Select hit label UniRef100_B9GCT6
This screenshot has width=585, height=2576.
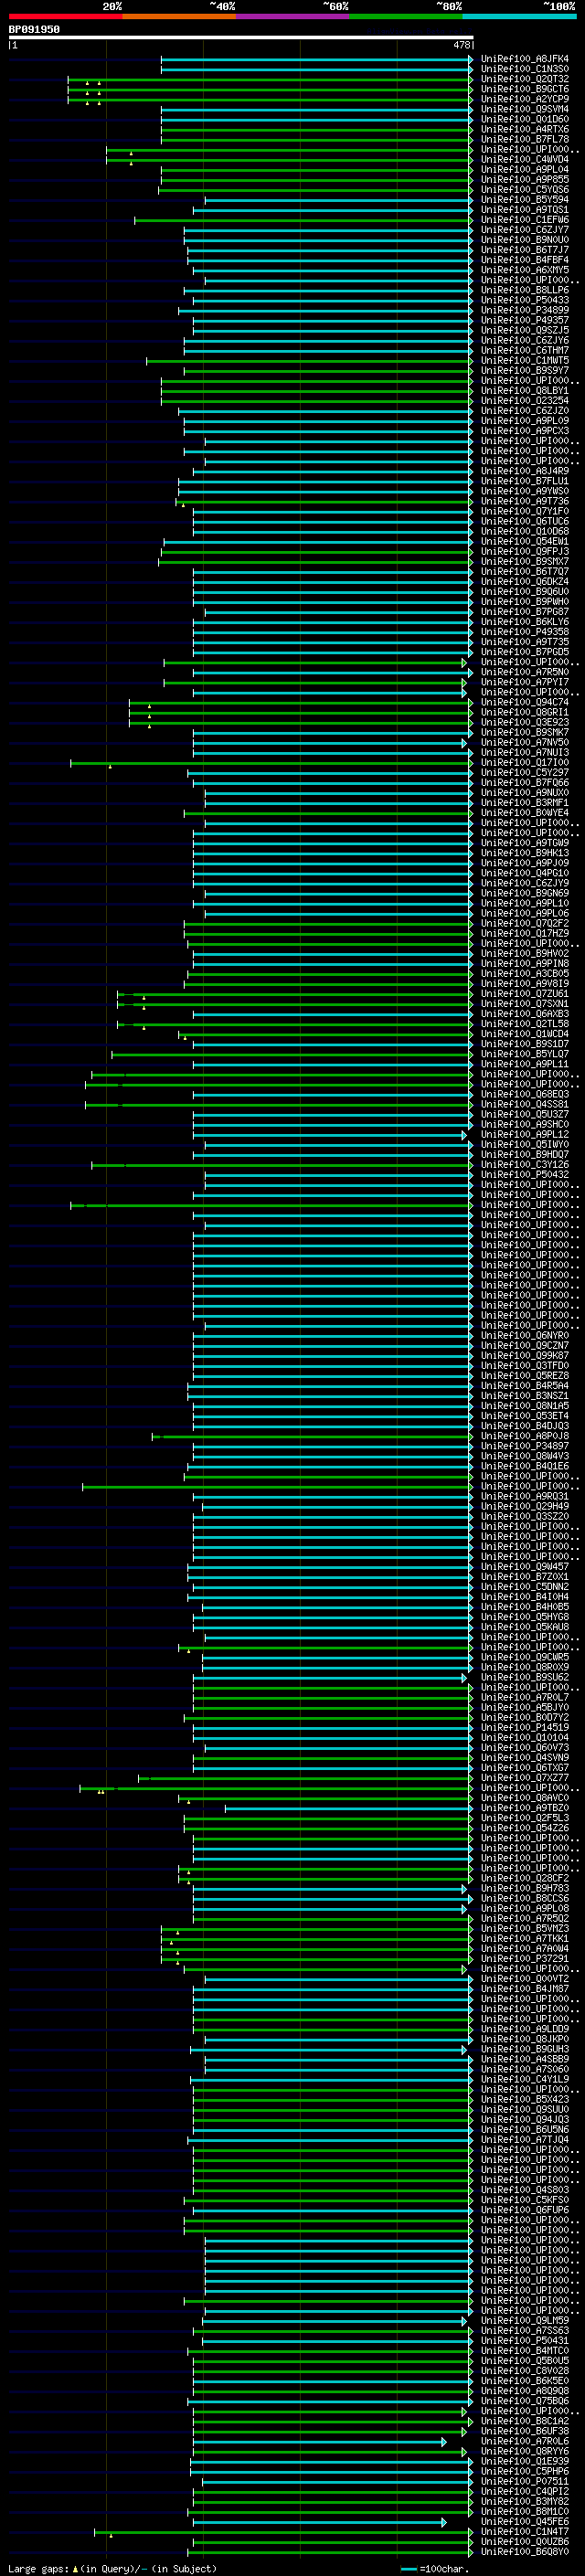(x=525, y=89)
